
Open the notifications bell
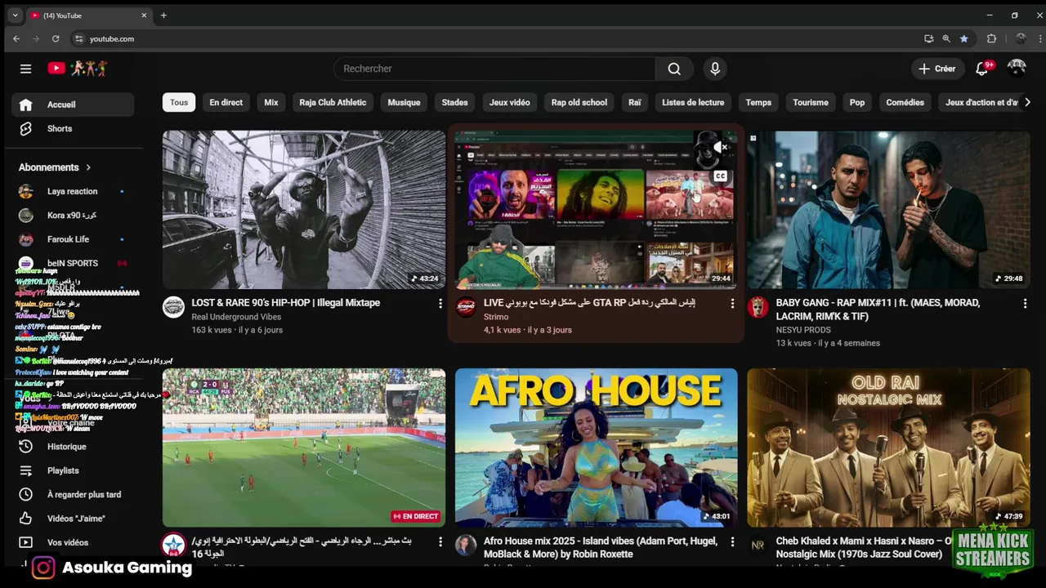982,69
